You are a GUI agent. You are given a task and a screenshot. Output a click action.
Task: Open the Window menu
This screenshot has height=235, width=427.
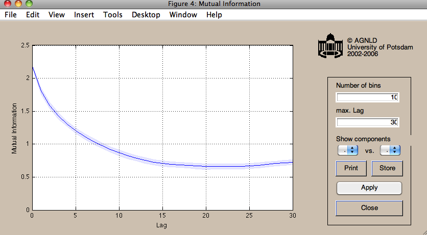coord(183,15)
